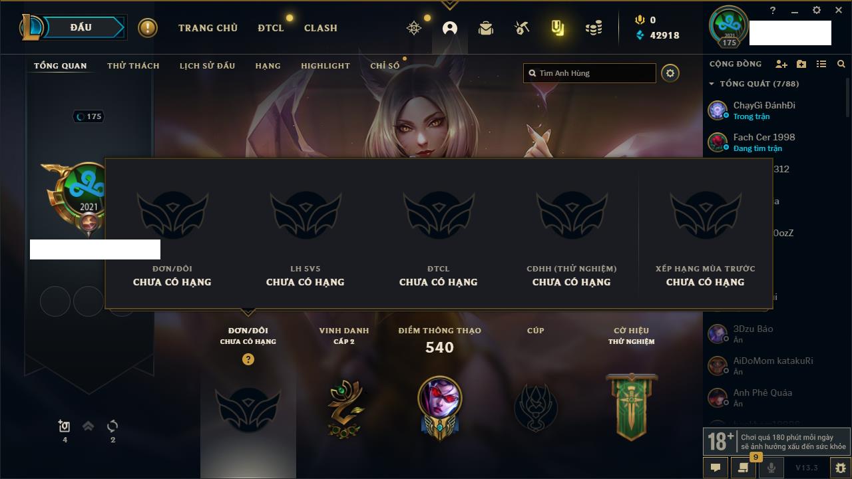Screen dimensions: 852x479
Task: Open champion search settings gear
Action: 670,73
